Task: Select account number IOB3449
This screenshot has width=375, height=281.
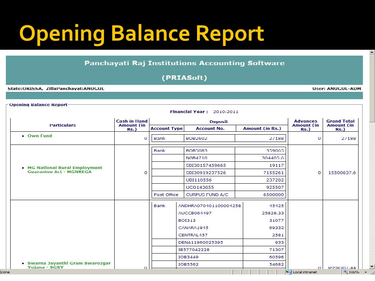Action: 188,257
